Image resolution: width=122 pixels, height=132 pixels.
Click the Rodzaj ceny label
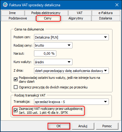click(23, 45)
